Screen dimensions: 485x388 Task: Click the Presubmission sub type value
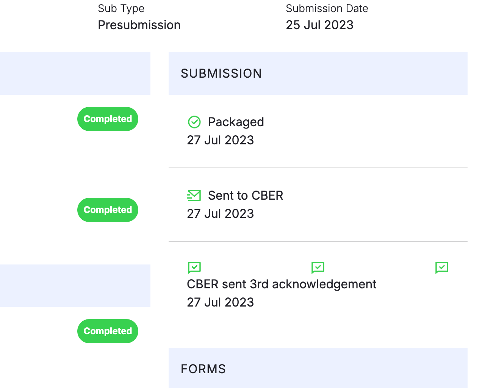[x=139, y=25]
